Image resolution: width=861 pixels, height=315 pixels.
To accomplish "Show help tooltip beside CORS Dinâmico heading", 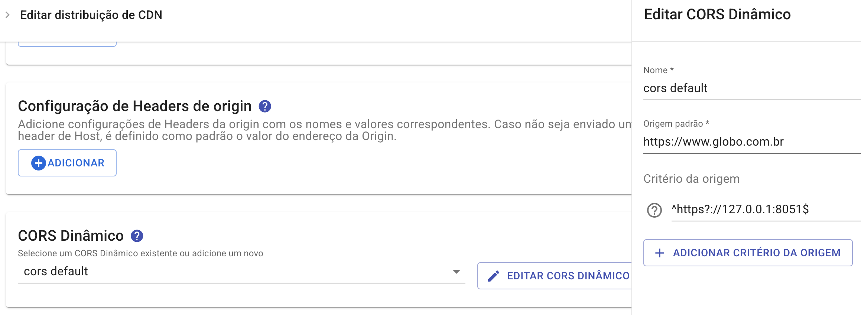I will click(x=137, y=236).
